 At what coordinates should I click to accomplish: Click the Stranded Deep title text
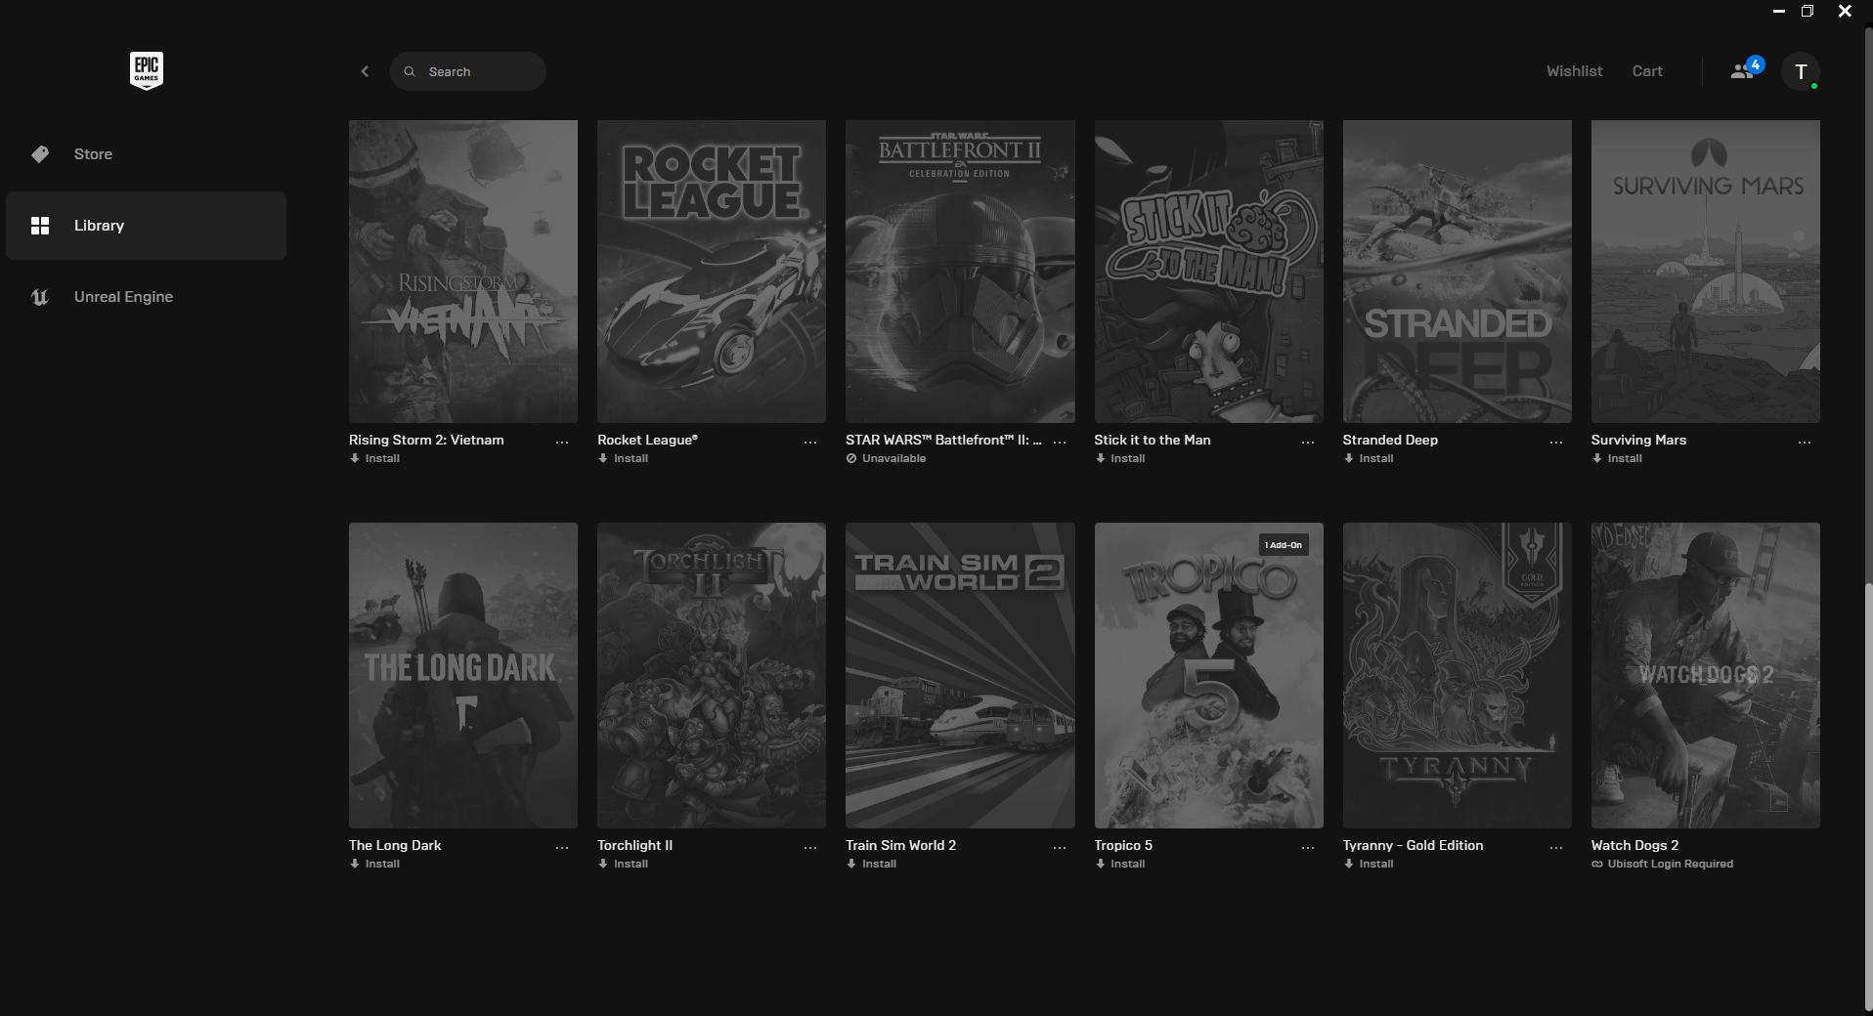[1390, 440]
